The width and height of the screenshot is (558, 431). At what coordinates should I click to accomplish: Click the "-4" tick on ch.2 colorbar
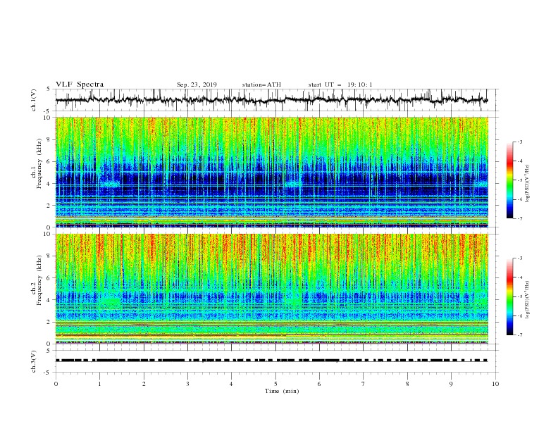[519, 277]
